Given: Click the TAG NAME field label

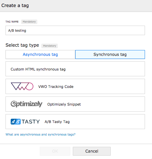Looking at the screenshot, I should coord(12,22).
